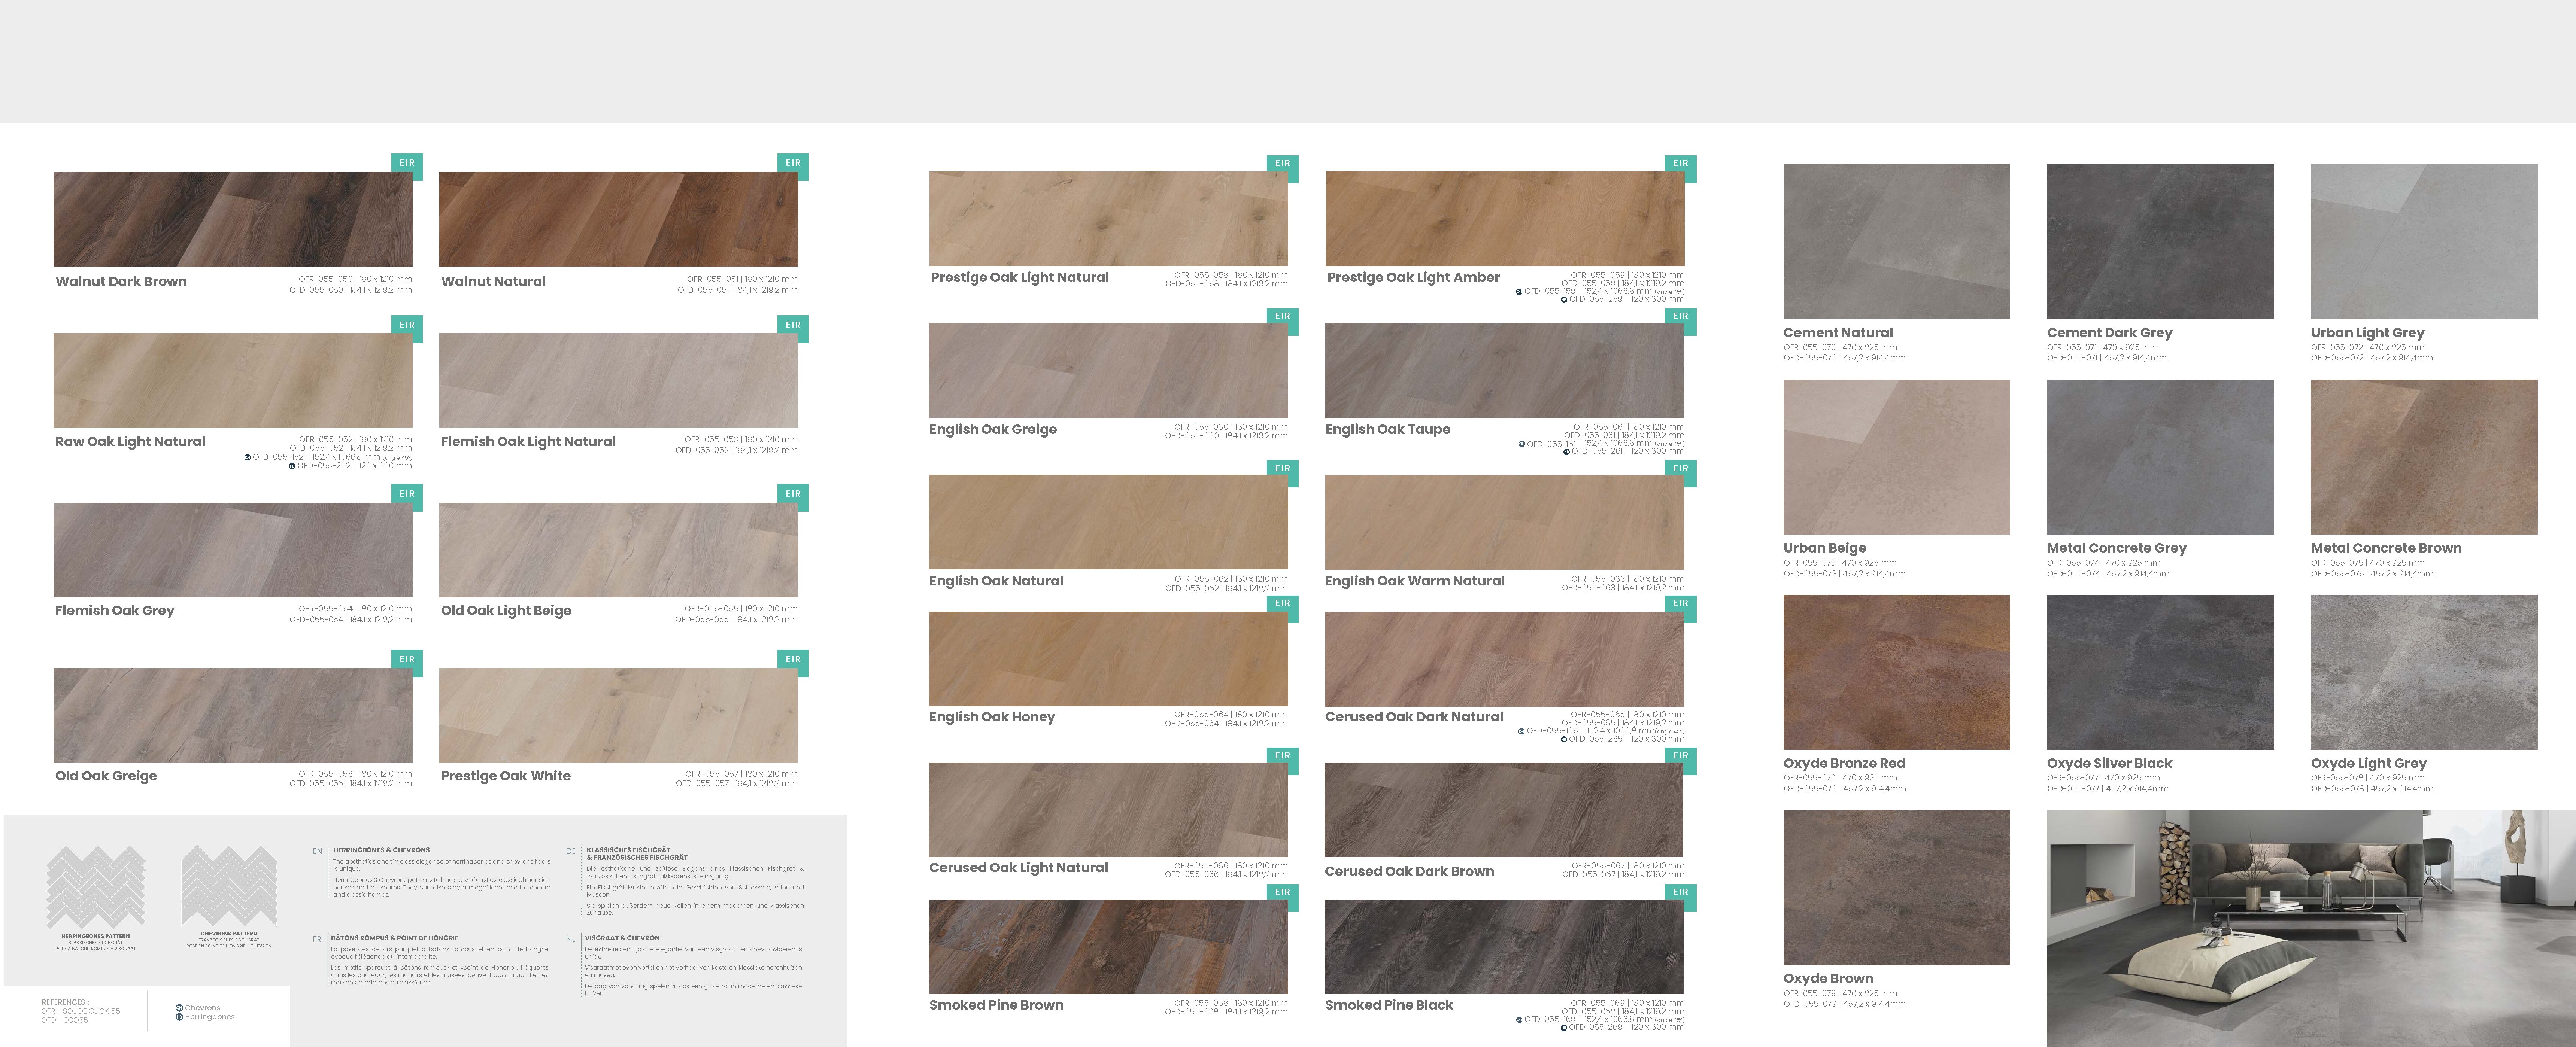The width and height of the screenshot is (2576, 1047).
Task: Select the Oxyde Silver Black tile swatch
Action: [2160, 672]
